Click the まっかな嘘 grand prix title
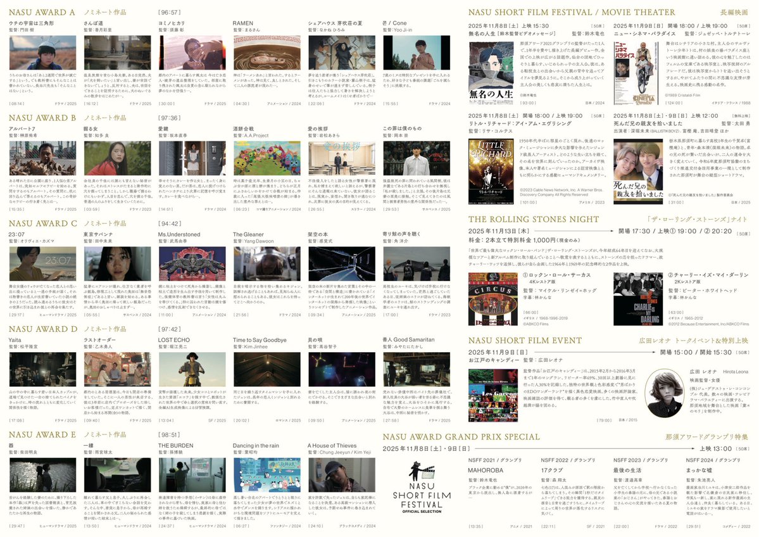Image resolution: width=759 pixels, height=537 pixels. click(x=699, y=470)
